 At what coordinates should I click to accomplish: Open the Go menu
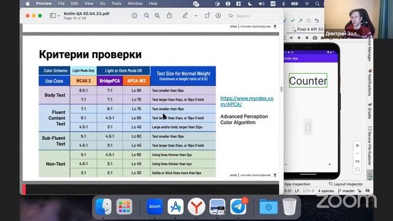[x=103, y=4]
